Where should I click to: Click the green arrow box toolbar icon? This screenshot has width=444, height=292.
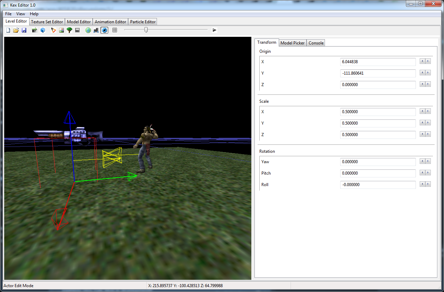pyautogui.click(x=34, y=30)
